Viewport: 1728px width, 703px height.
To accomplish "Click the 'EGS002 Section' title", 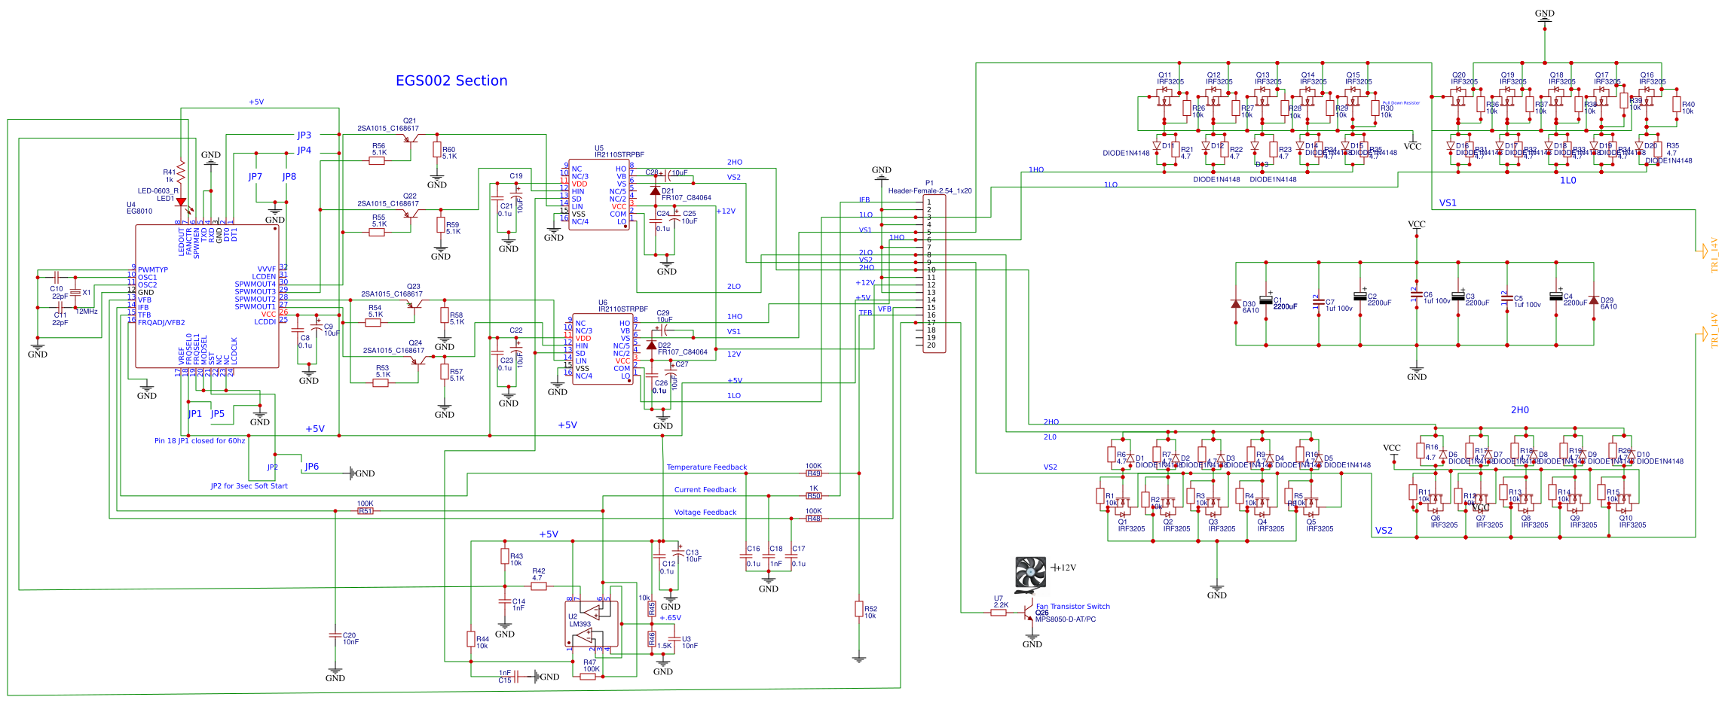I will [x=451, y=81].
